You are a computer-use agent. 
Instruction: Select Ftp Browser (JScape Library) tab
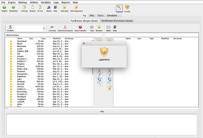click(x=84, y=21)
